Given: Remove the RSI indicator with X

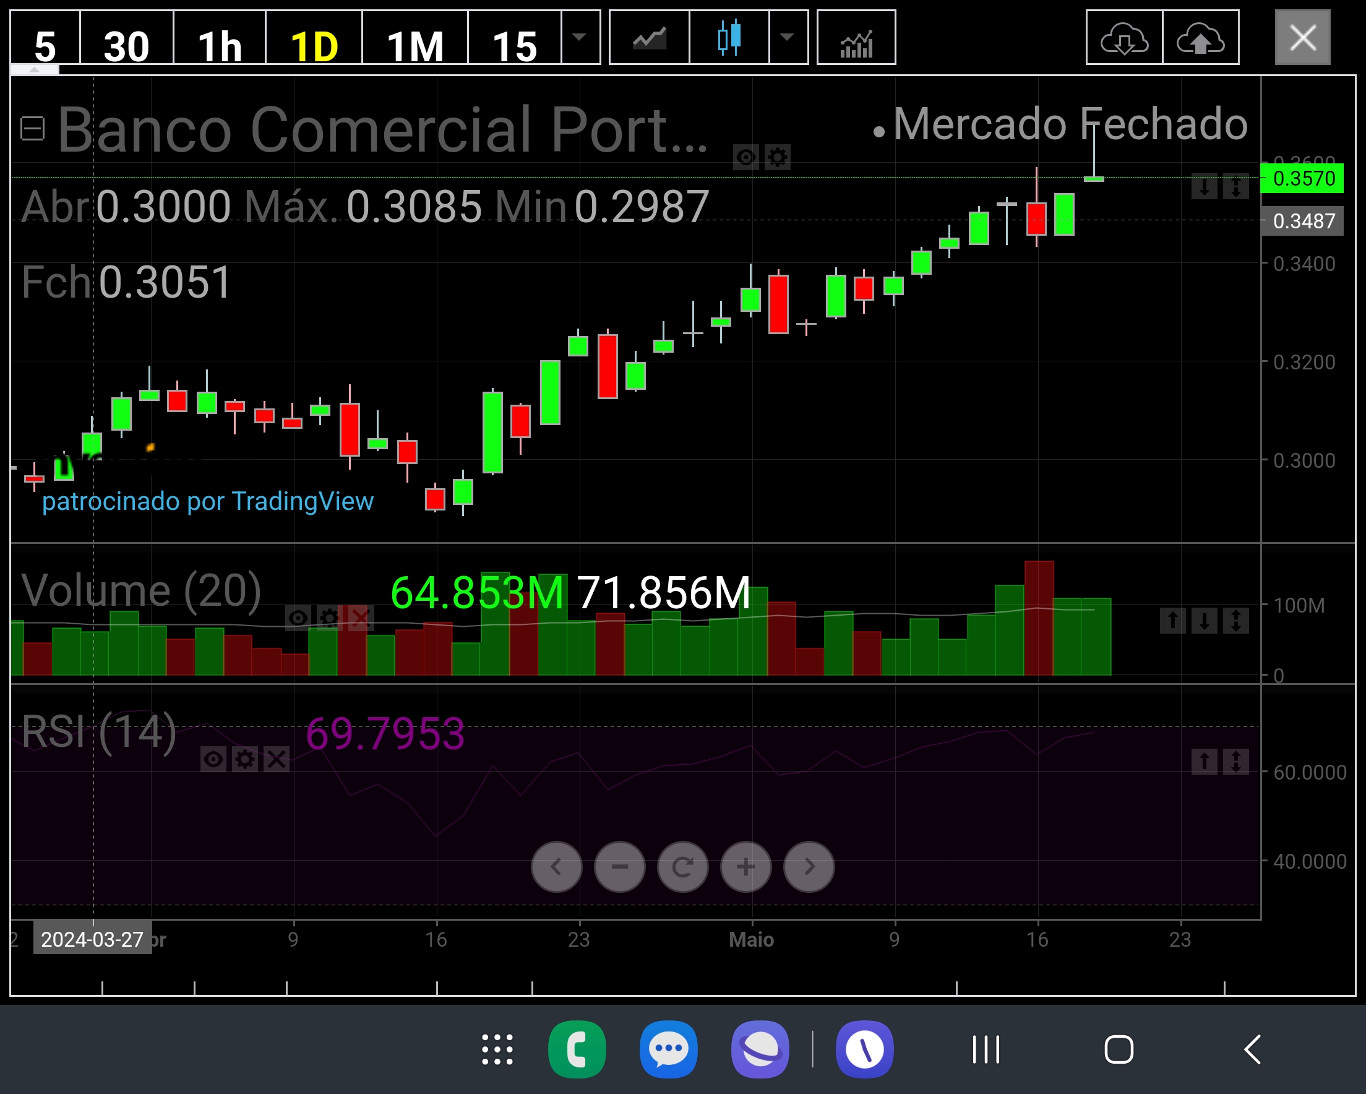Looking at the screenshot, I should [x=277, y=759].
